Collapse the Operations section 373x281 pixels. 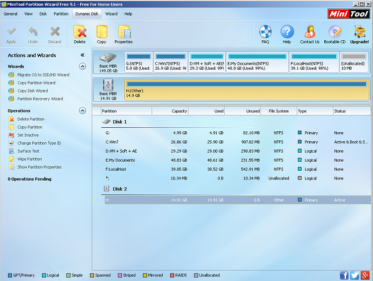82,110
